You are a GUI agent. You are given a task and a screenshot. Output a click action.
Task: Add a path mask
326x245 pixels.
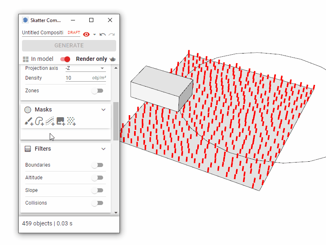[50, 121]
